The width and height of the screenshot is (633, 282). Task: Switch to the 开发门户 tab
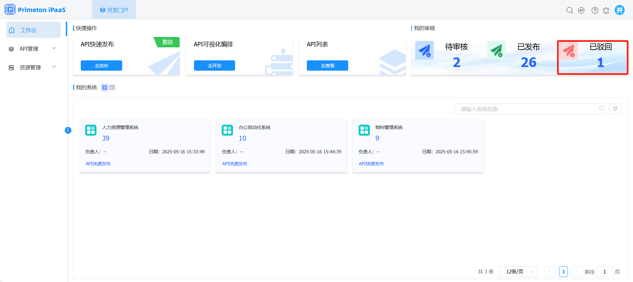tap(114, 10)
